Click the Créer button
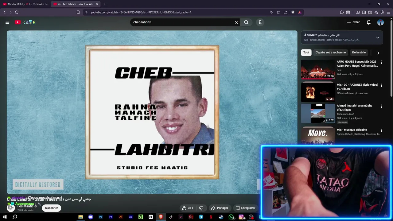 pos(353,22)
